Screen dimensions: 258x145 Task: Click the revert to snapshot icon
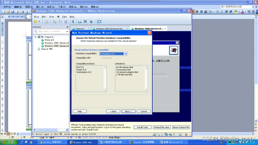tap(60, 21)
